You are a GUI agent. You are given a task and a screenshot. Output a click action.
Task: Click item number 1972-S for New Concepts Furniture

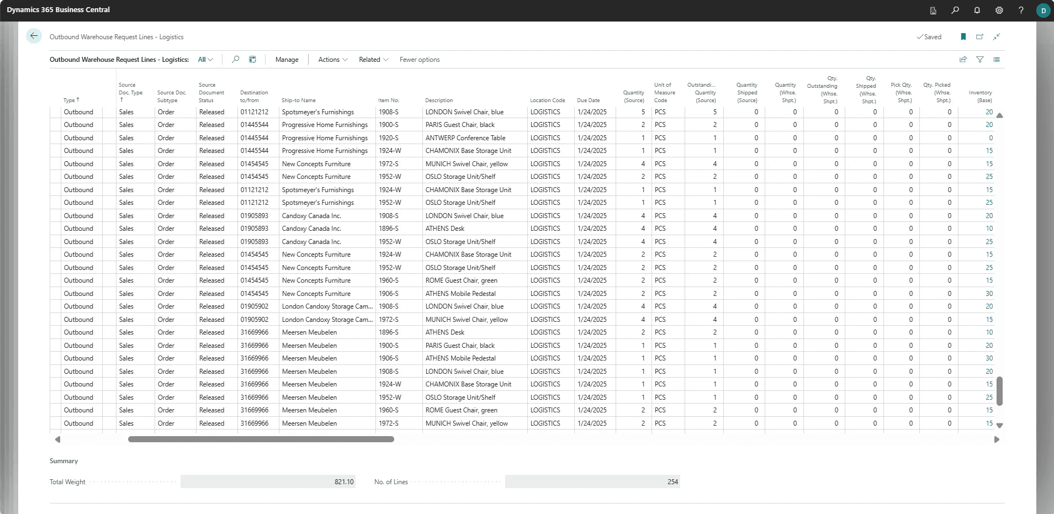click(x=389, y=164)
